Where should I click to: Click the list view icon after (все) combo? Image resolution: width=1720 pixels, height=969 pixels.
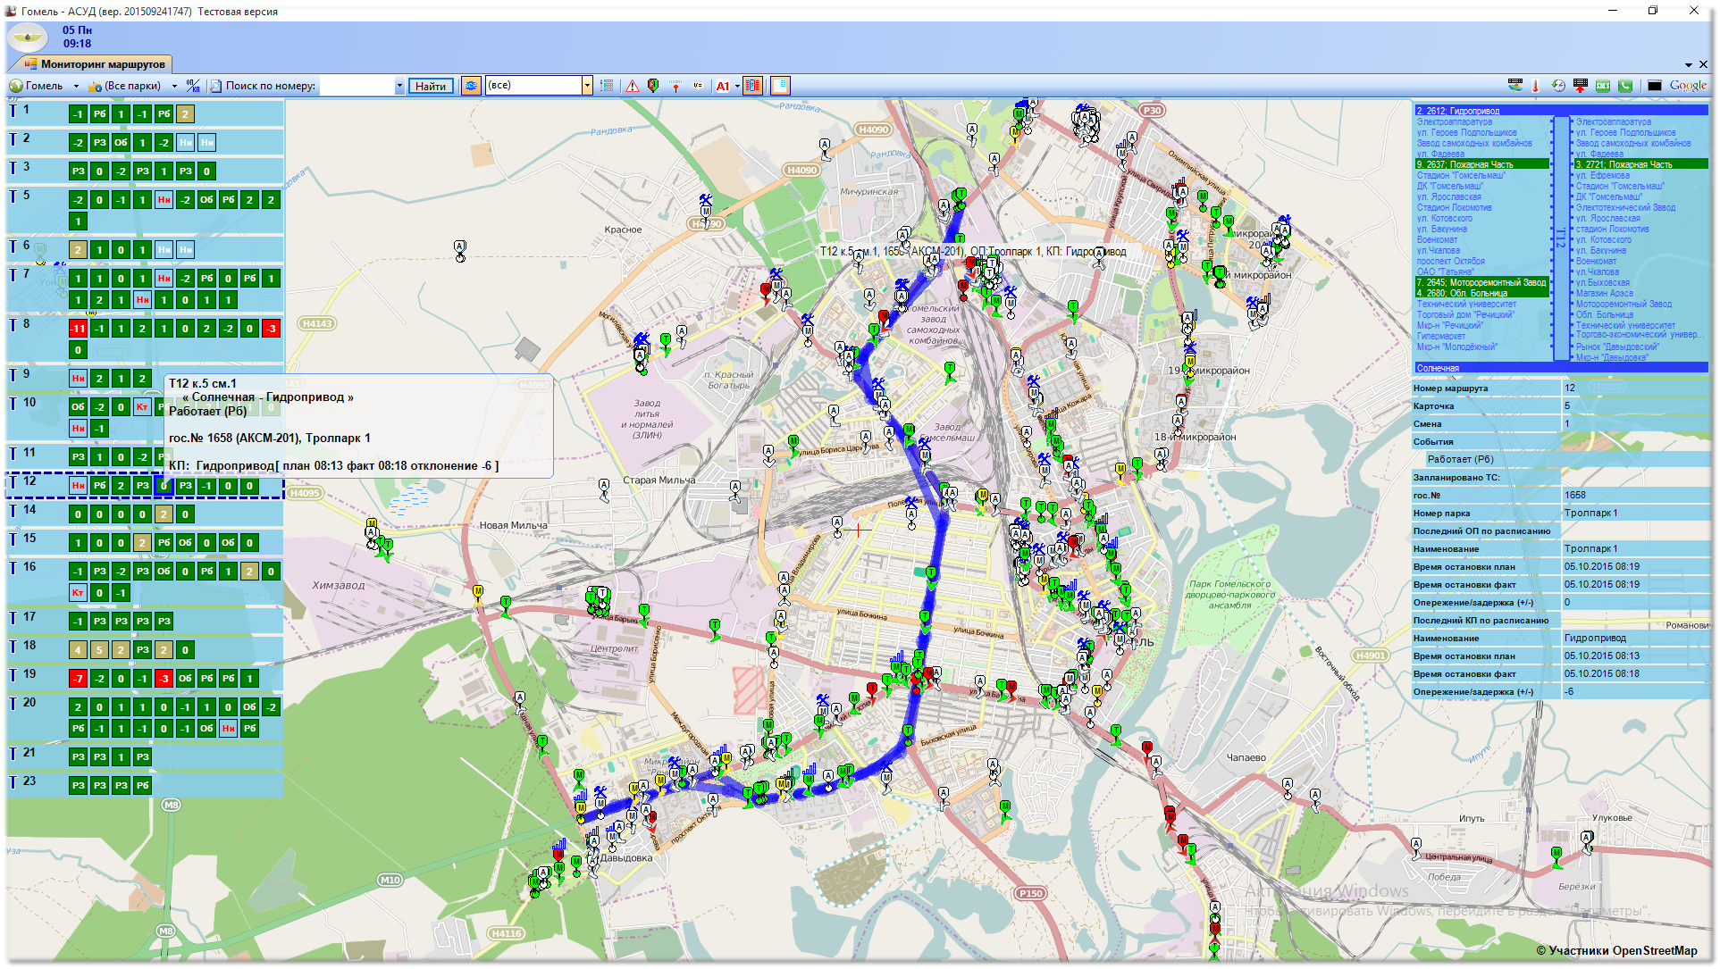608,86
